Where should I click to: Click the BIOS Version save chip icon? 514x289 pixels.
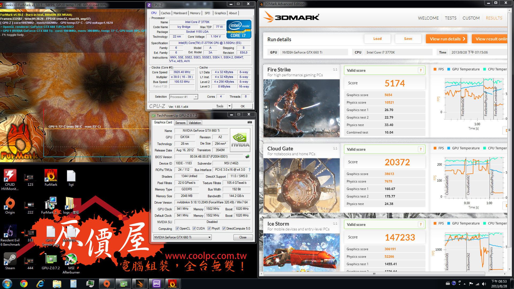coord(247,157)
